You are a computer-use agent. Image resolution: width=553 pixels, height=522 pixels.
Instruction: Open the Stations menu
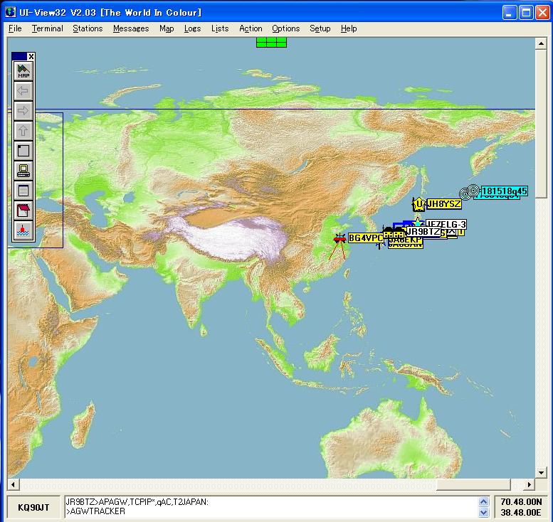(x=88, y=28)
